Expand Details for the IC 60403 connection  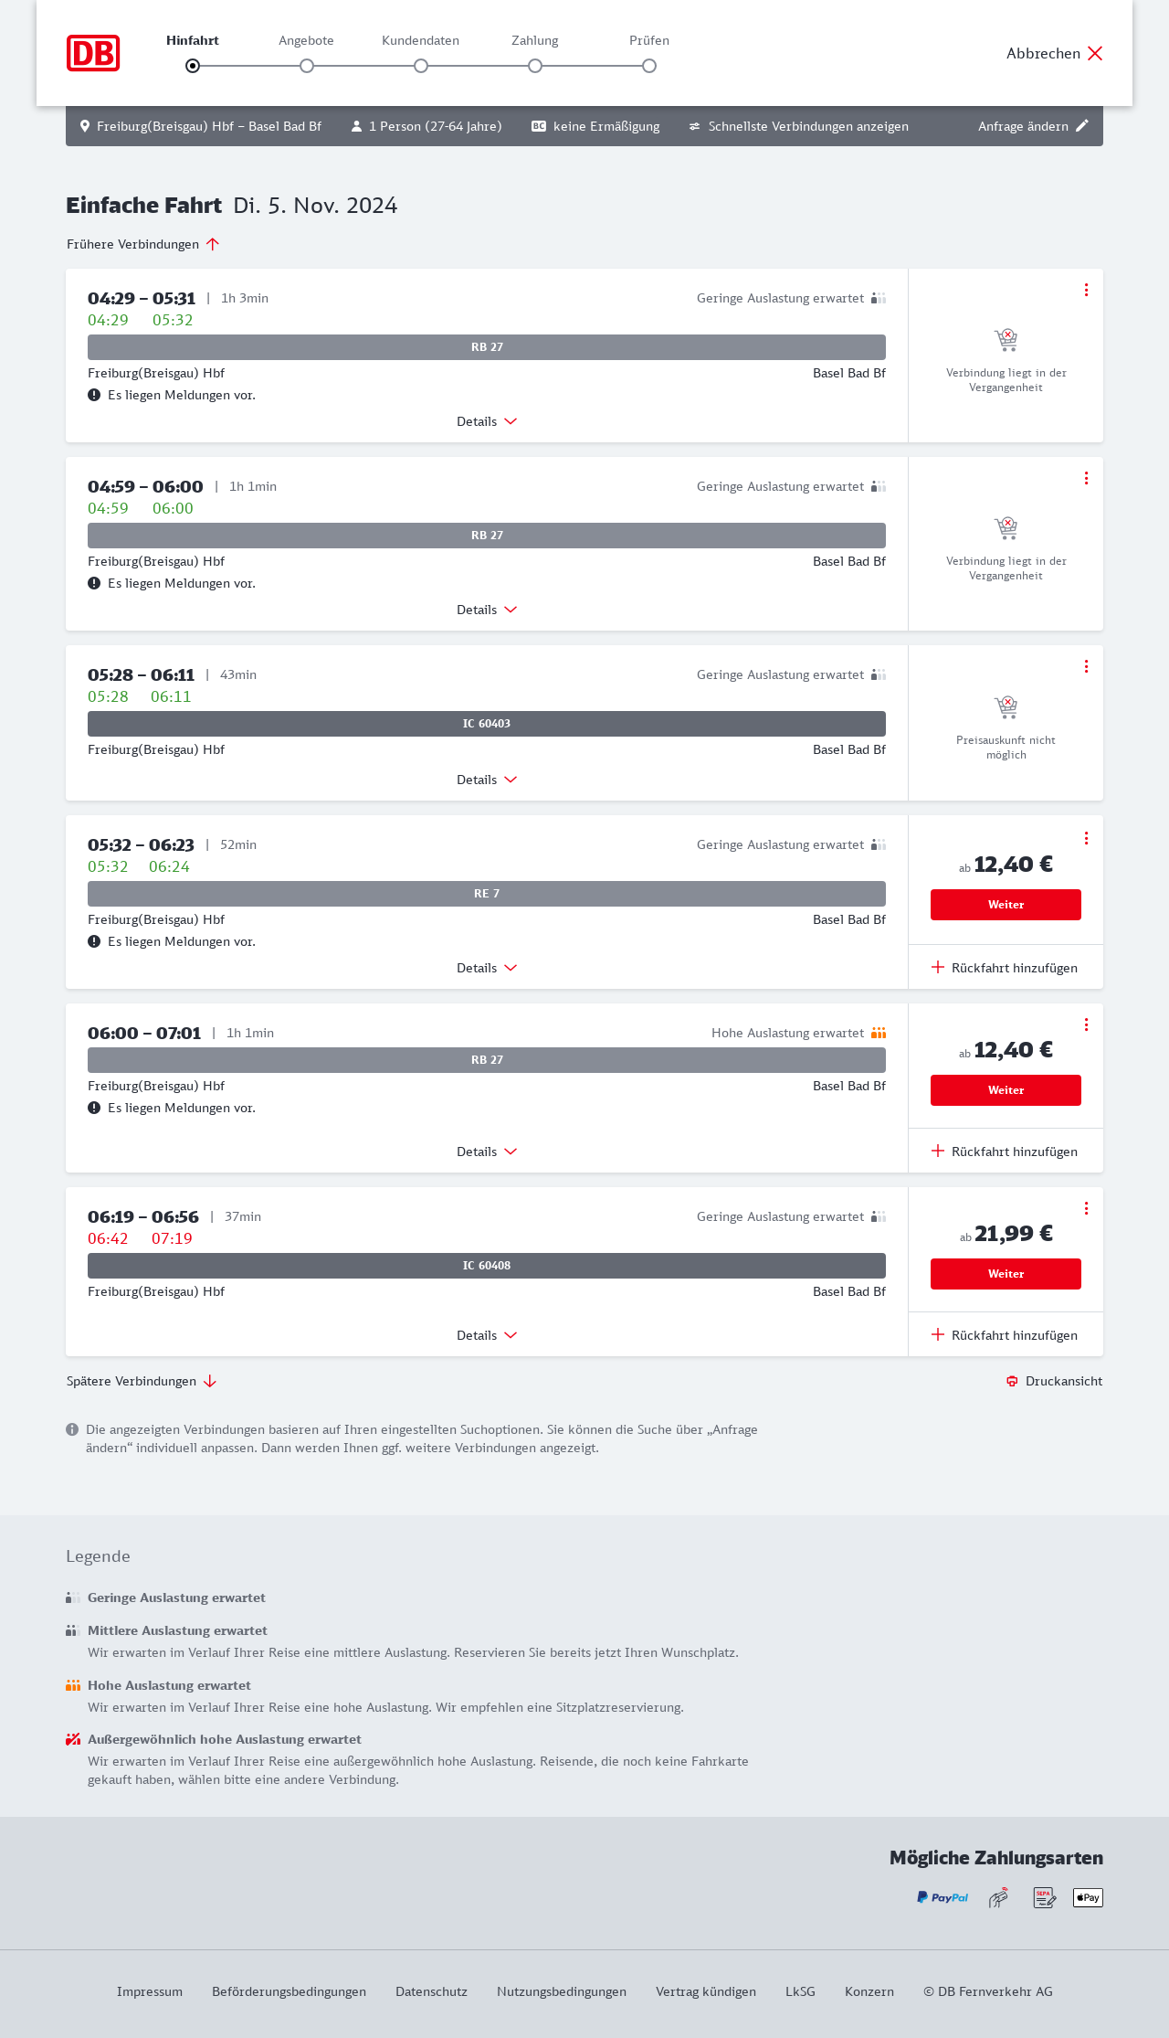pyautogui.click(x=487, y=780)
